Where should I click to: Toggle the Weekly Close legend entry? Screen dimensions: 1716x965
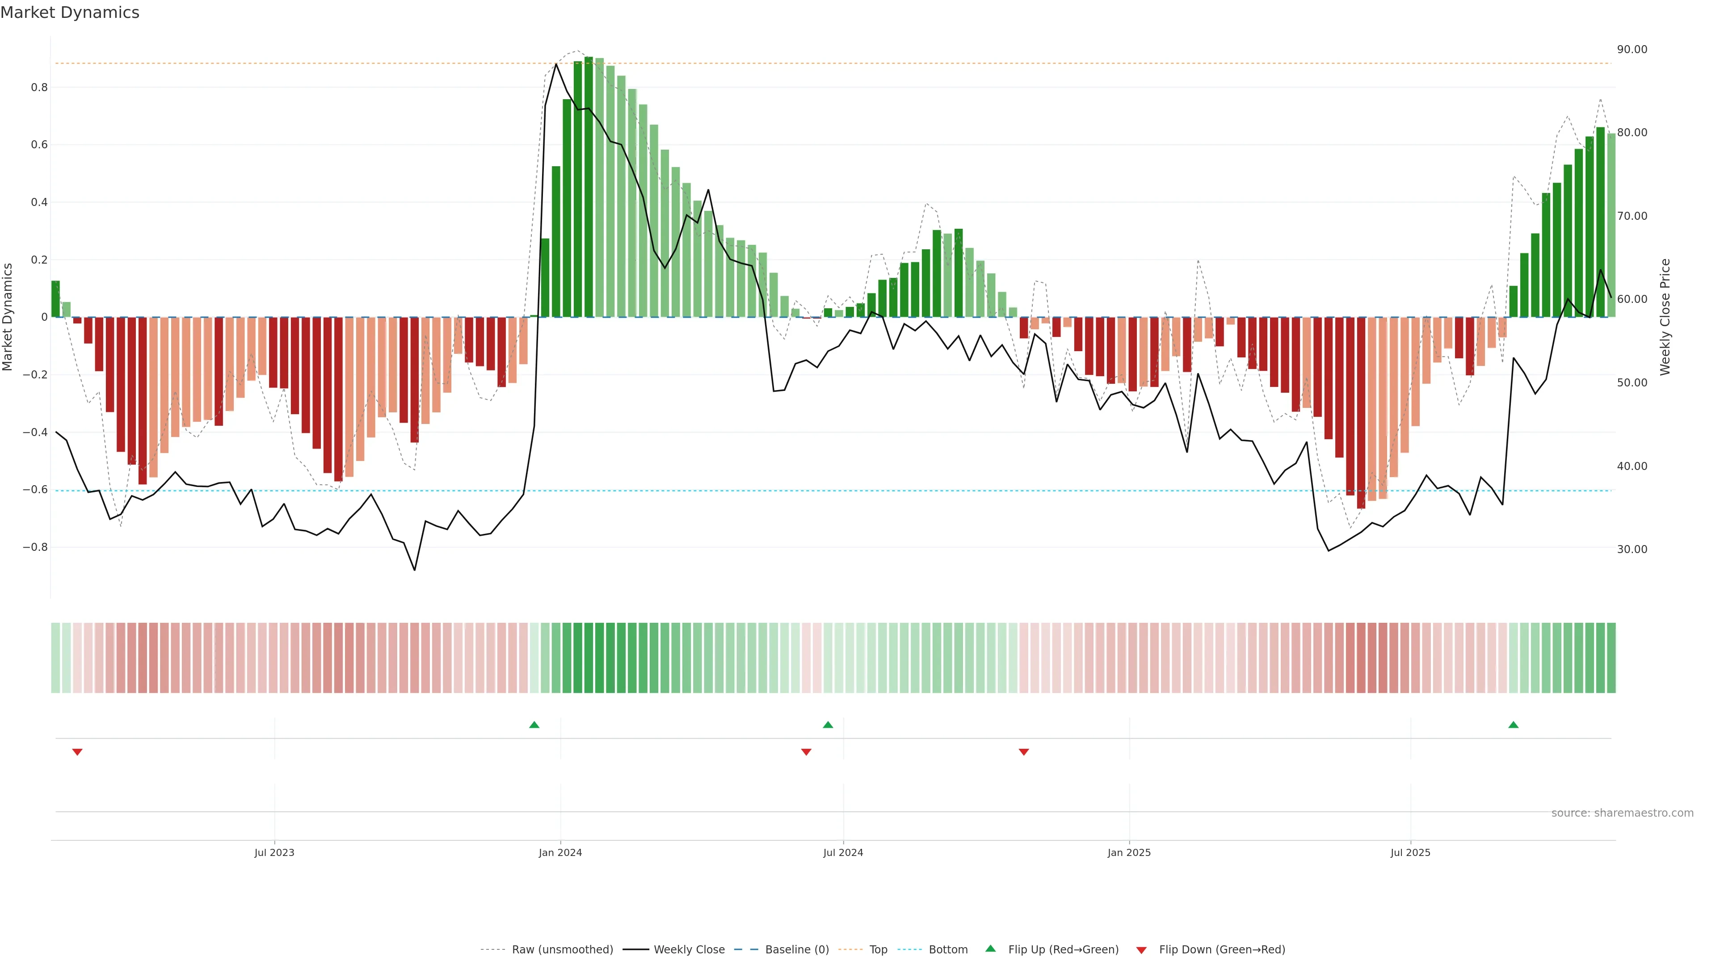pyautogui.click(x=689, y=950)
